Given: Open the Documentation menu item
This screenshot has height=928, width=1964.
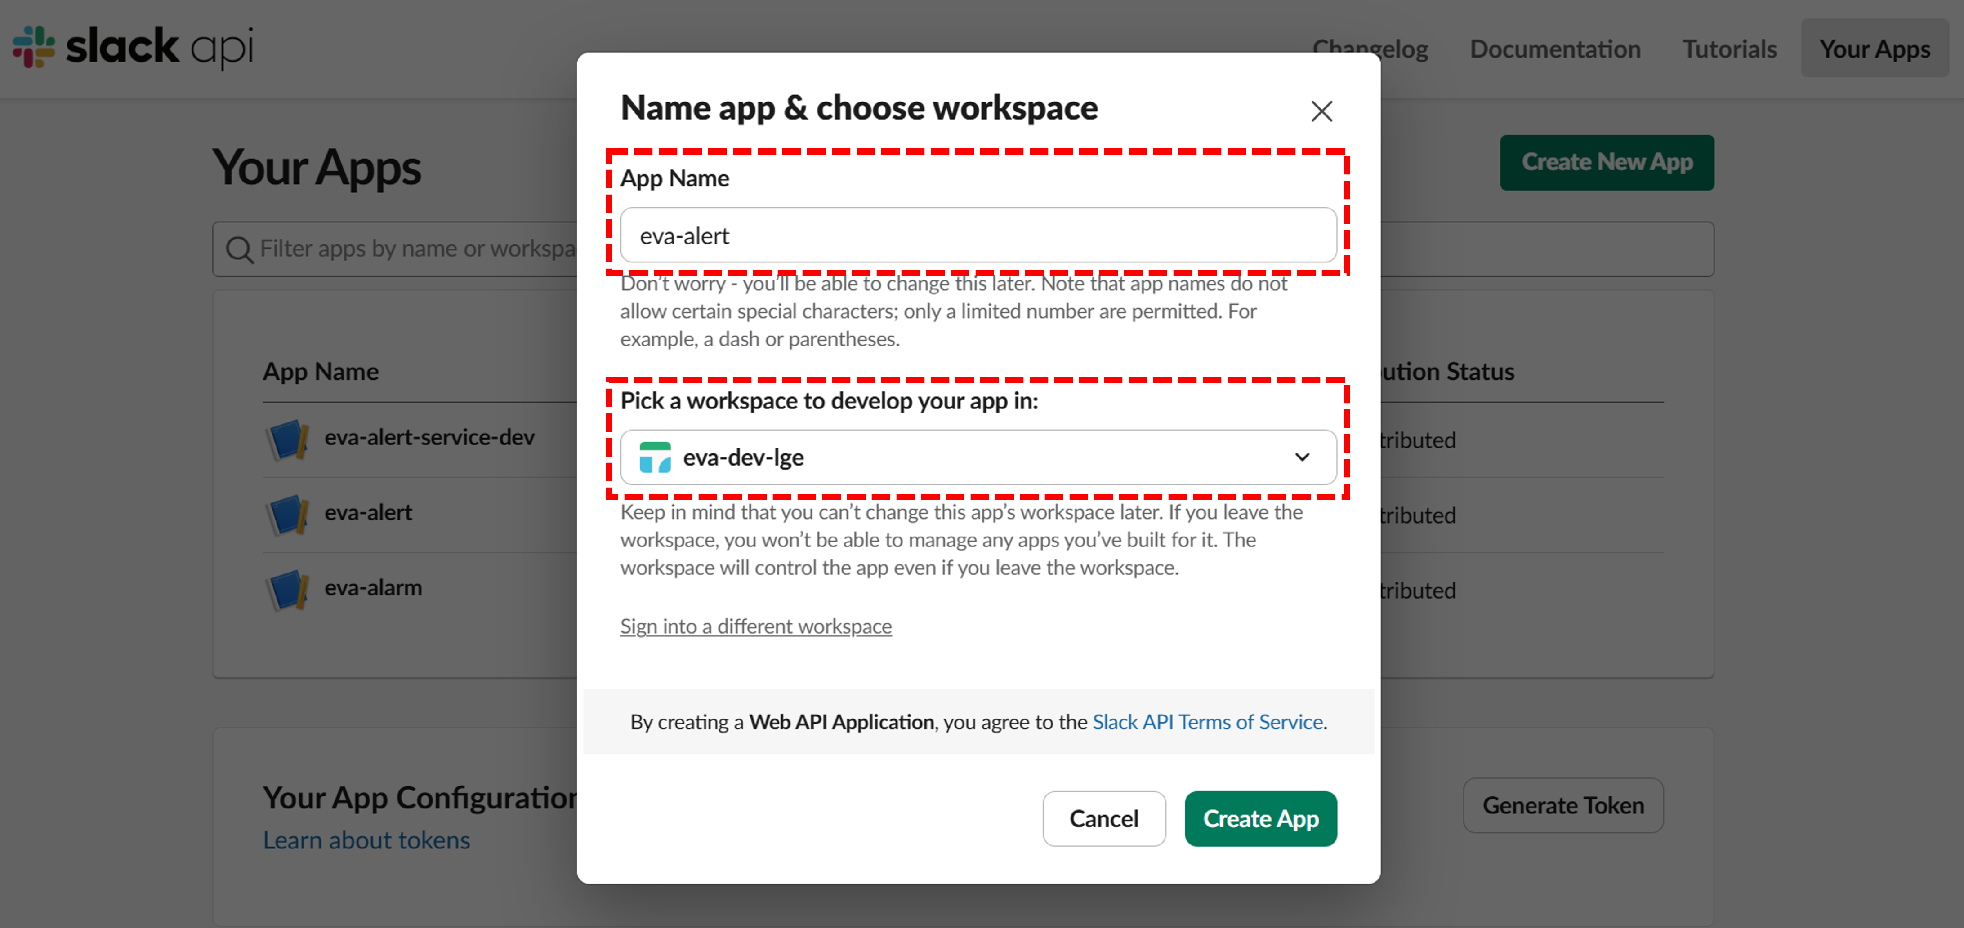Looking at the screenshot, I should 1554,49.
